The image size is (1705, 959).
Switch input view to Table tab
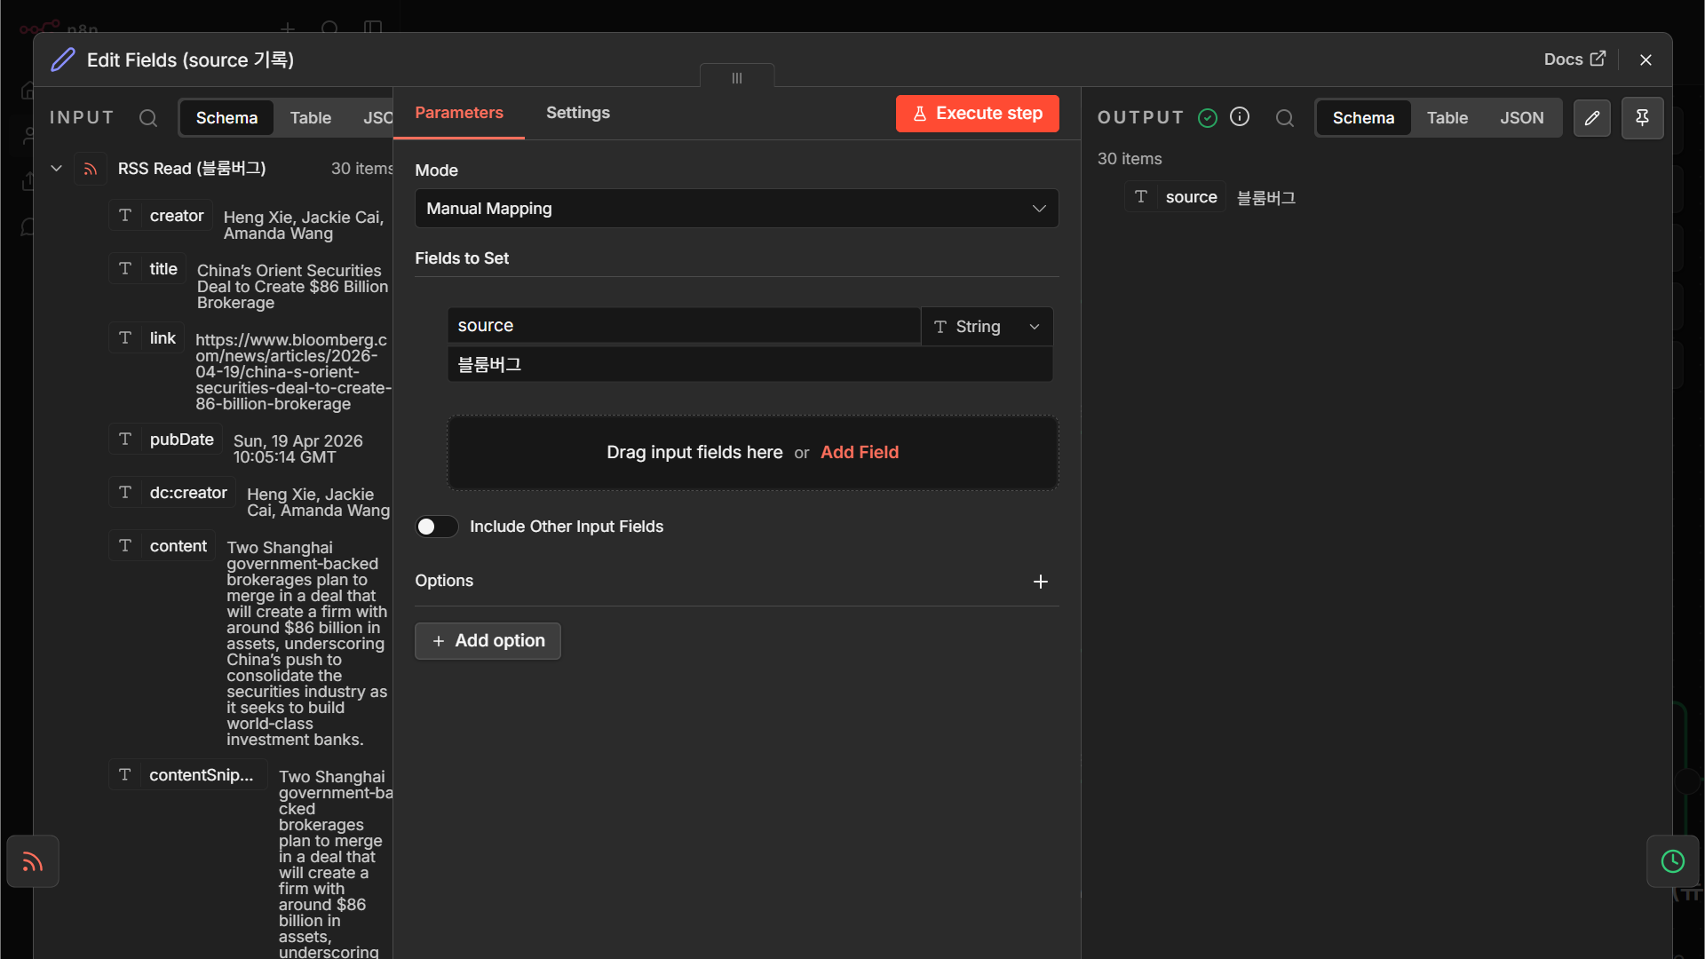click(311, 118)
